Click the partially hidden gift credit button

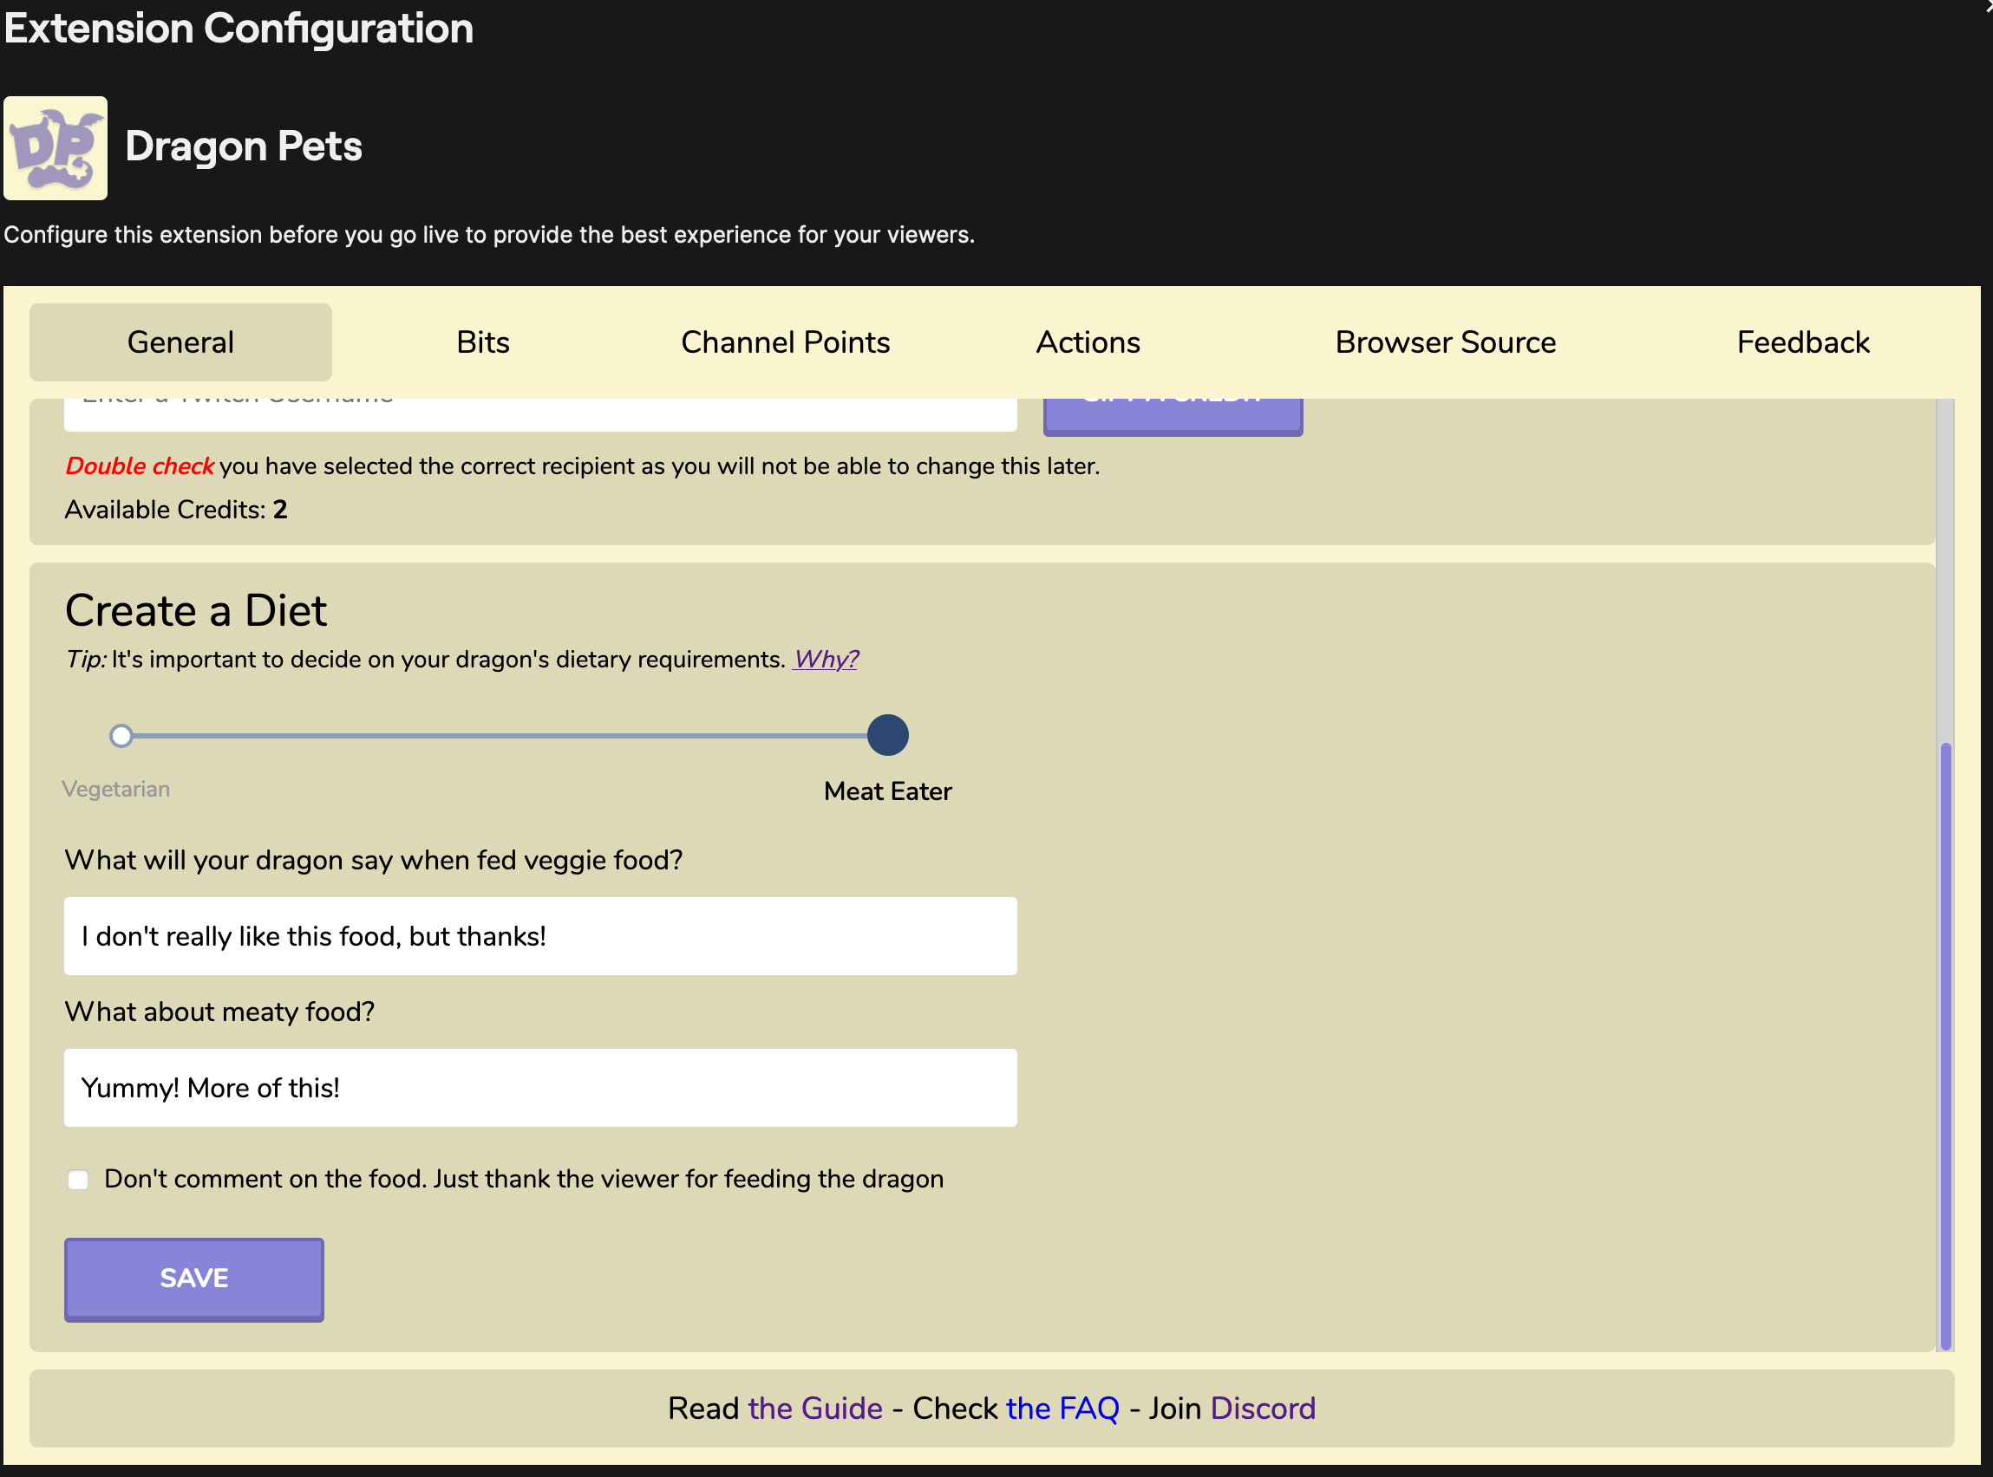click(1172, 416)
